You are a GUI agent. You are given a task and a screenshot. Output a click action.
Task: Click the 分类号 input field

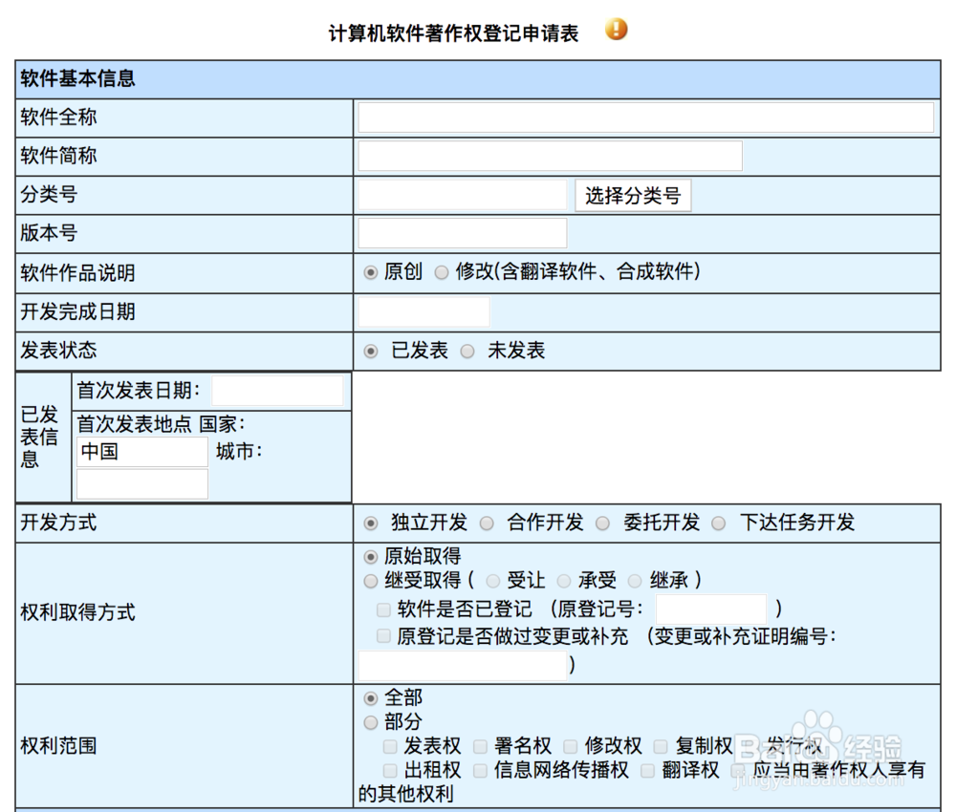pyautogui.click(x=462, y=195)
